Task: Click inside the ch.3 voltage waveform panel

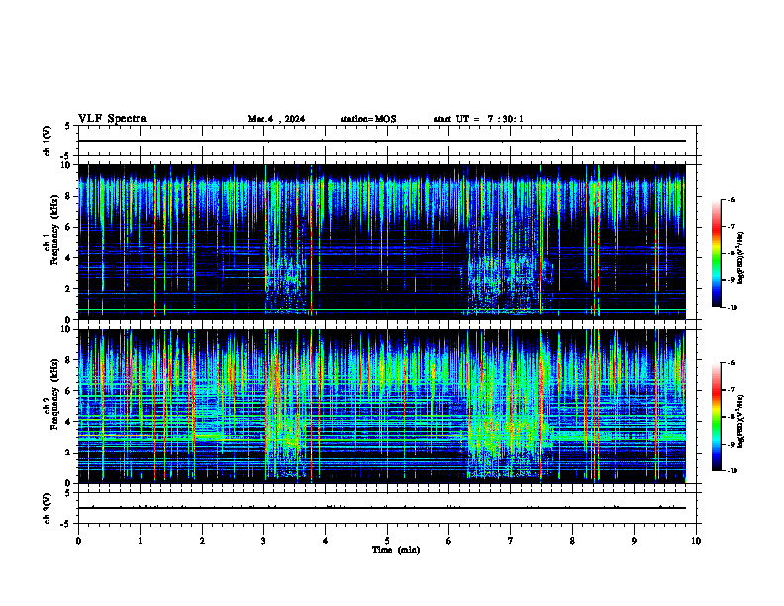Action: 387,508
